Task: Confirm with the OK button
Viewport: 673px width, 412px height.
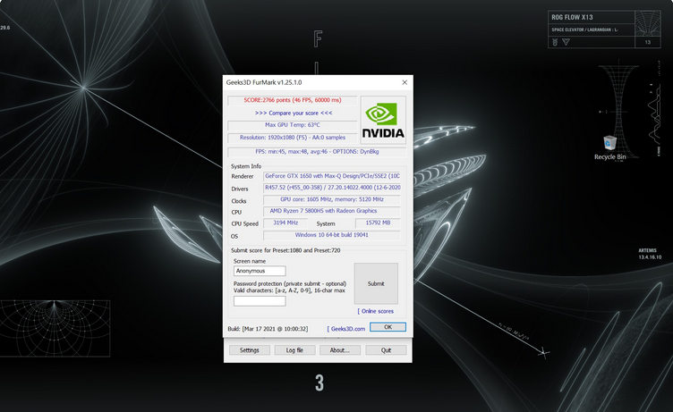Action: point(388,327)
